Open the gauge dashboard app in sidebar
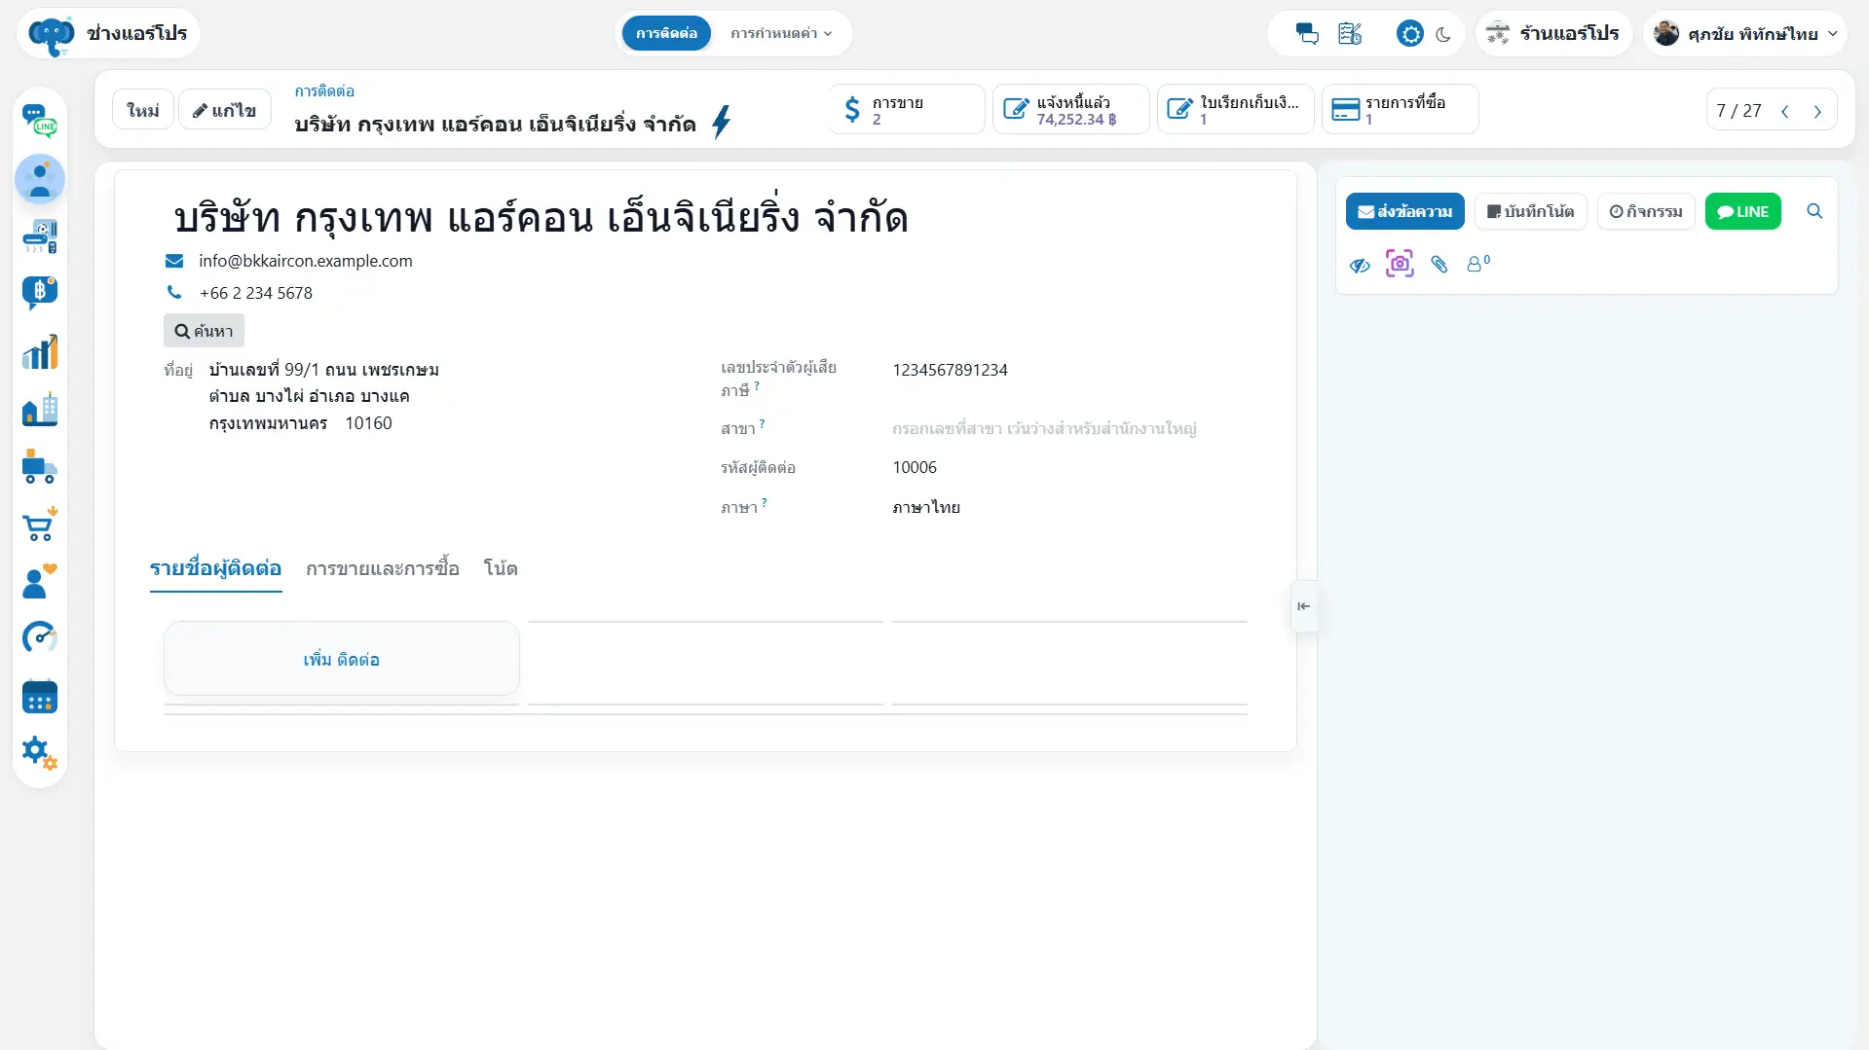This screenshot has height=1050, width=1869. [x=40, y=637]
